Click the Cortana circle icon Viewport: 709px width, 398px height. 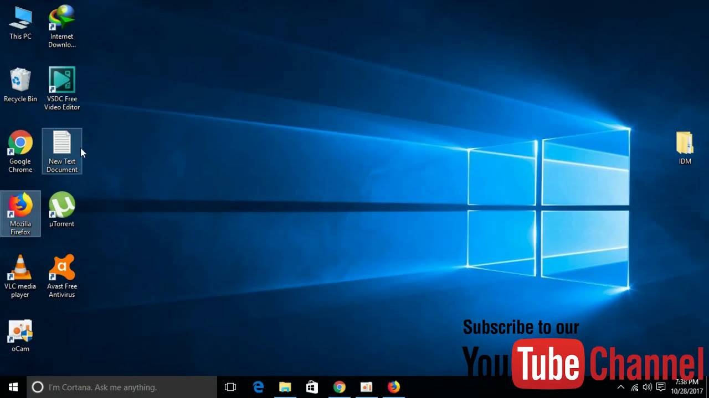[38, 387]
